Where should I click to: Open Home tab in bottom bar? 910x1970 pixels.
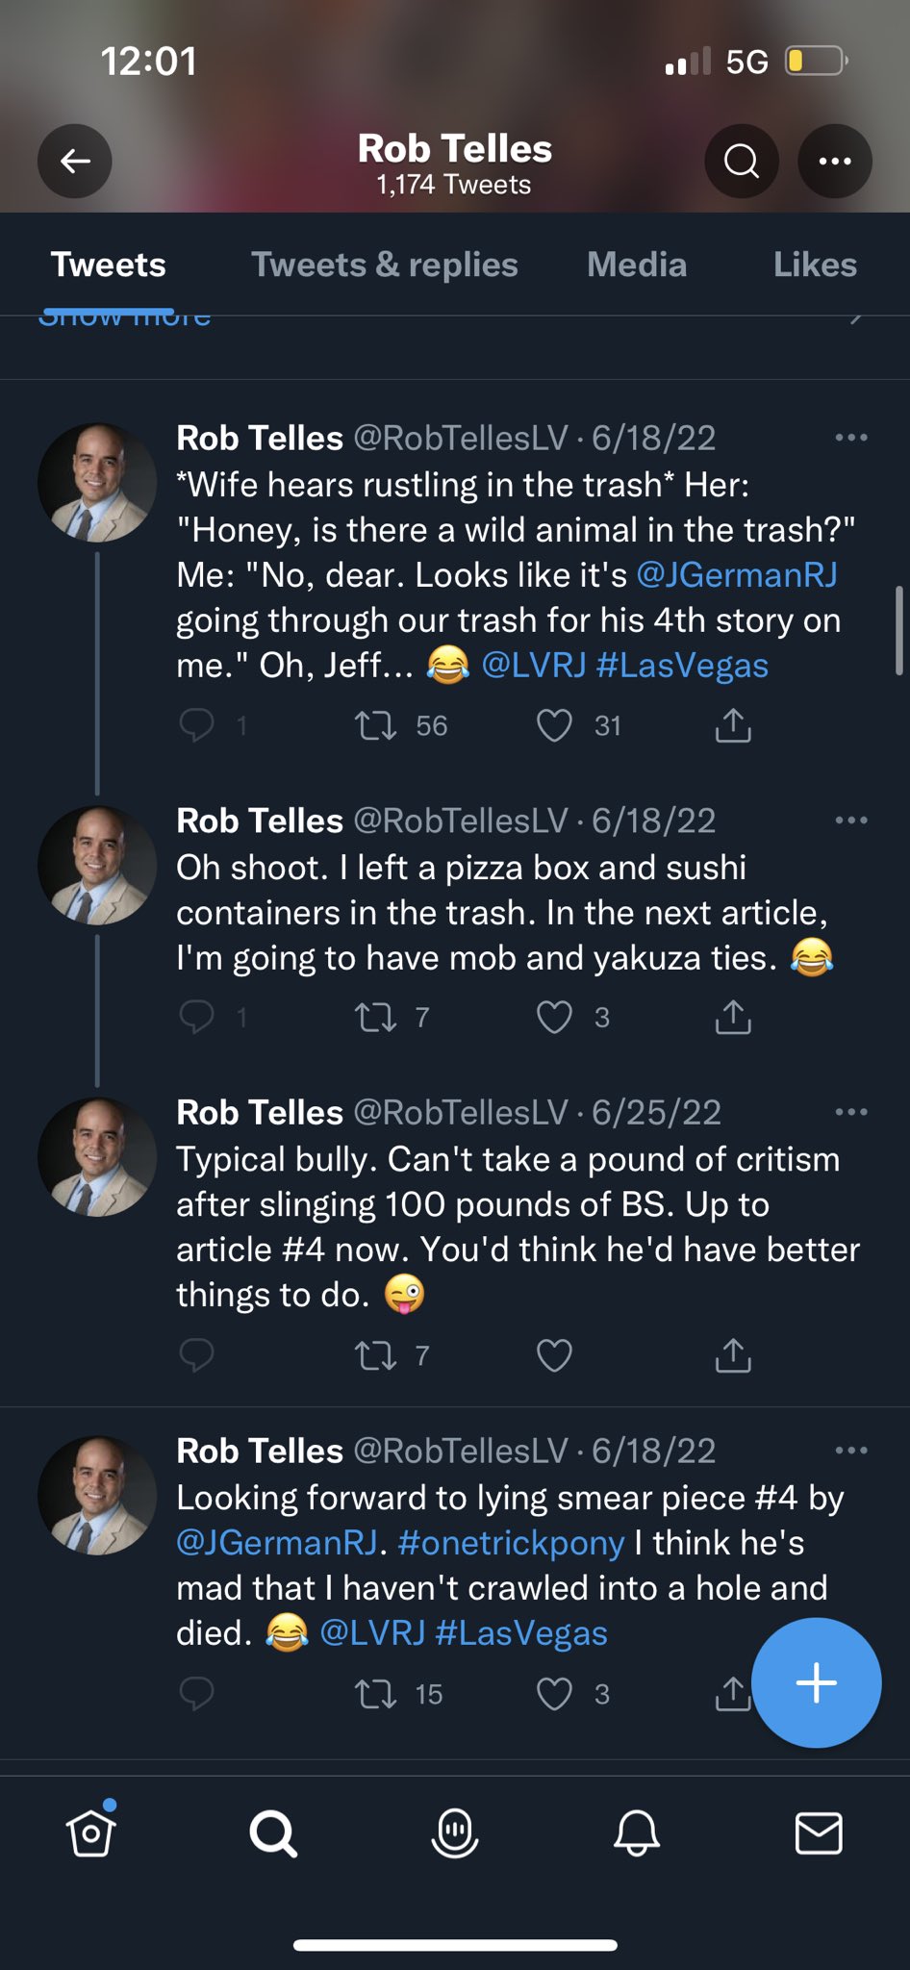coord(91,1833)
